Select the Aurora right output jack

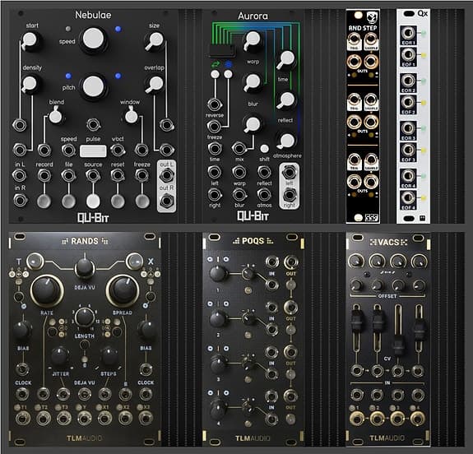289,195
